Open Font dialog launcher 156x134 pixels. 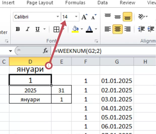(x=96, y=41)
